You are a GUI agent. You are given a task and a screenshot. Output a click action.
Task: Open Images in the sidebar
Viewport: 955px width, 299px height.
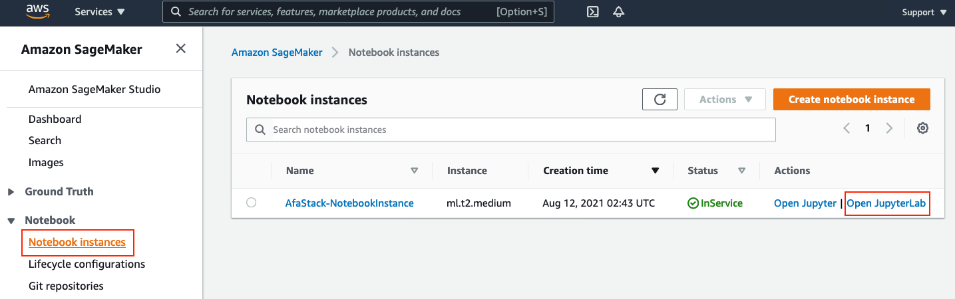[x=46, y=162]
